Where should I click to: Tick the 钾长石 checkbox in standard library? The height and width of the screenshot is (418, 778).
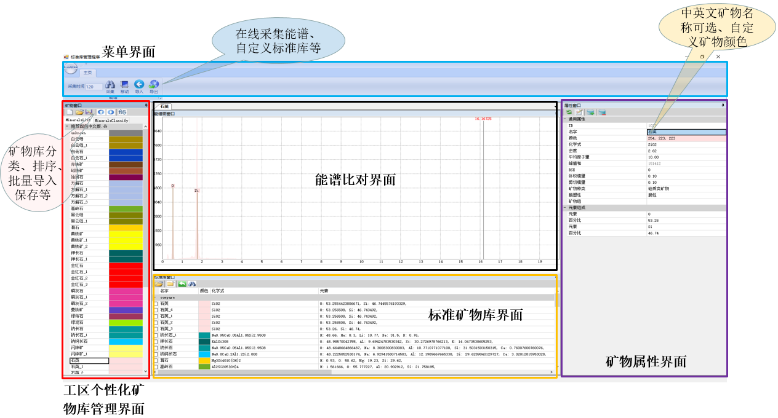click(x=156, y=341)
